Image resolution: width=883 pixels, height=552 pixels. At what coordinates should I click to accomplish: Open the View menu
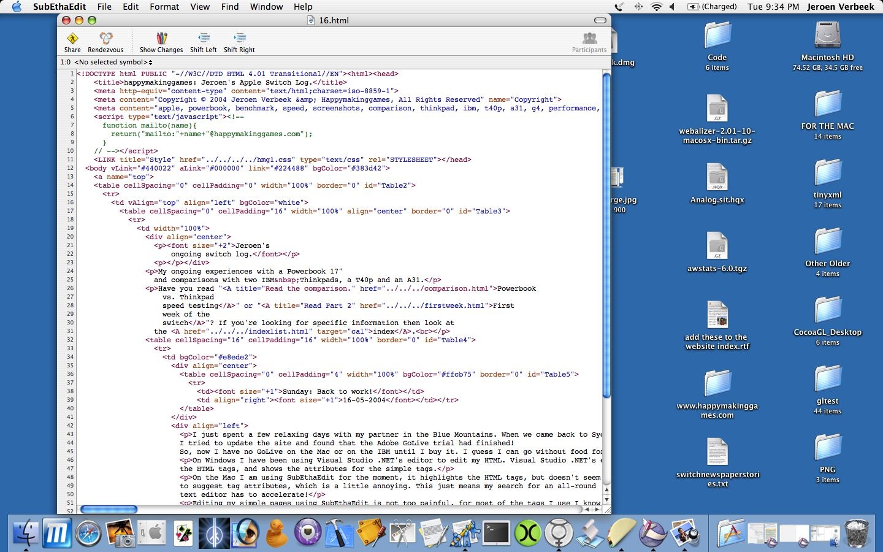pos(200,7)
